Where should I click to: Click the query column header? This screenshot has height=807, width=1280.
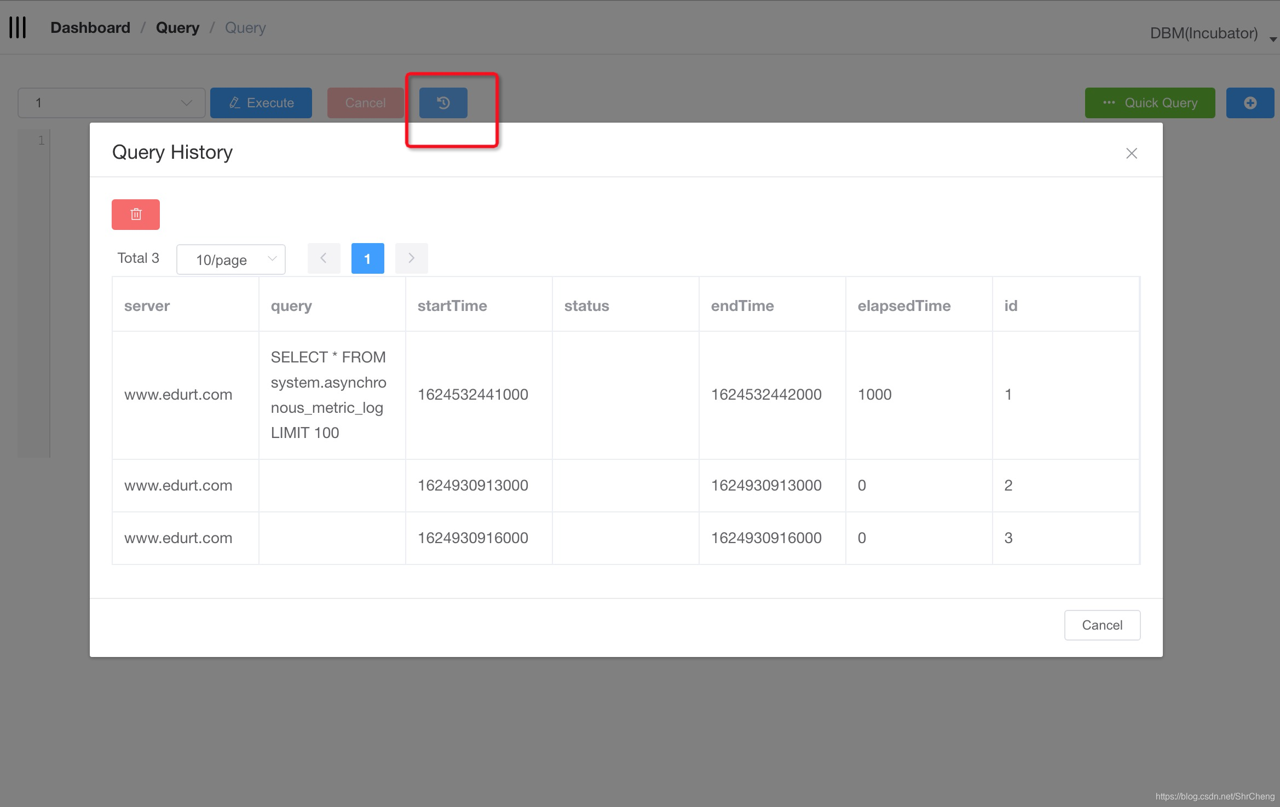[x=291, y=305]
